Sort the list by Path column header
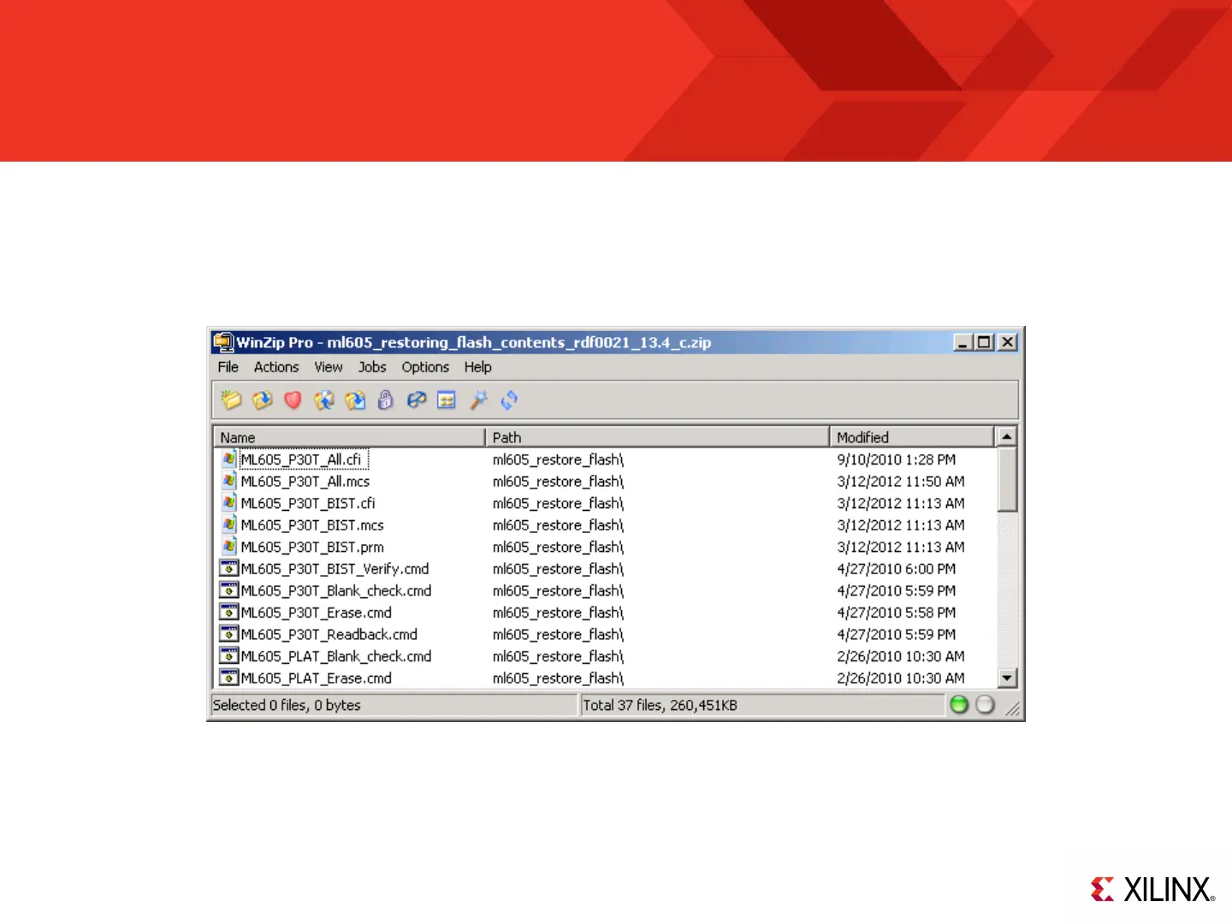The height and width of the screenshot is (924, 1232). (657, 437)
